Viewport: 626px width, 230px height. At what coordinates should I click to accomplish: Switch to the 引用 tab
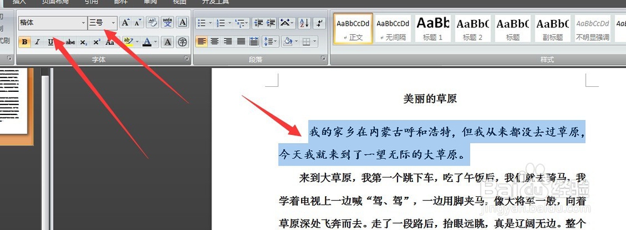[91, 2]
